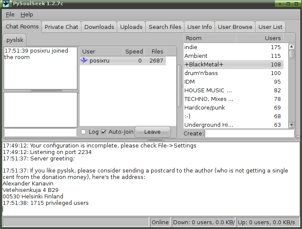302x229 pixels.
Task: Select the Hardcore/punk room
Action: click(234, 107)
